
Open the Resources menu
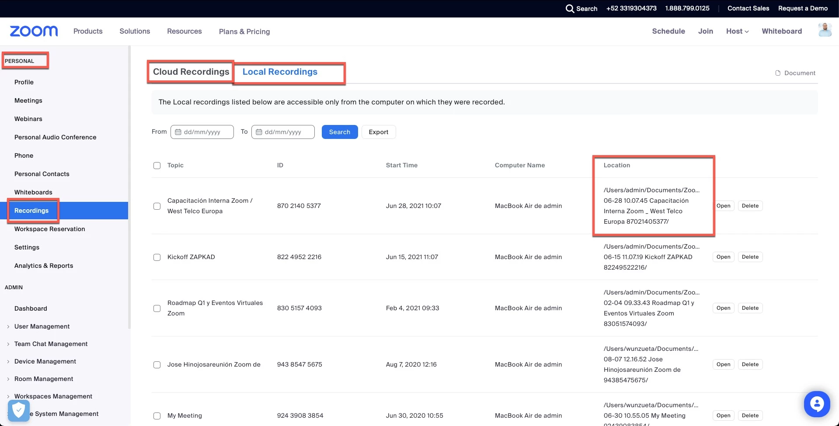coord(185,31)
